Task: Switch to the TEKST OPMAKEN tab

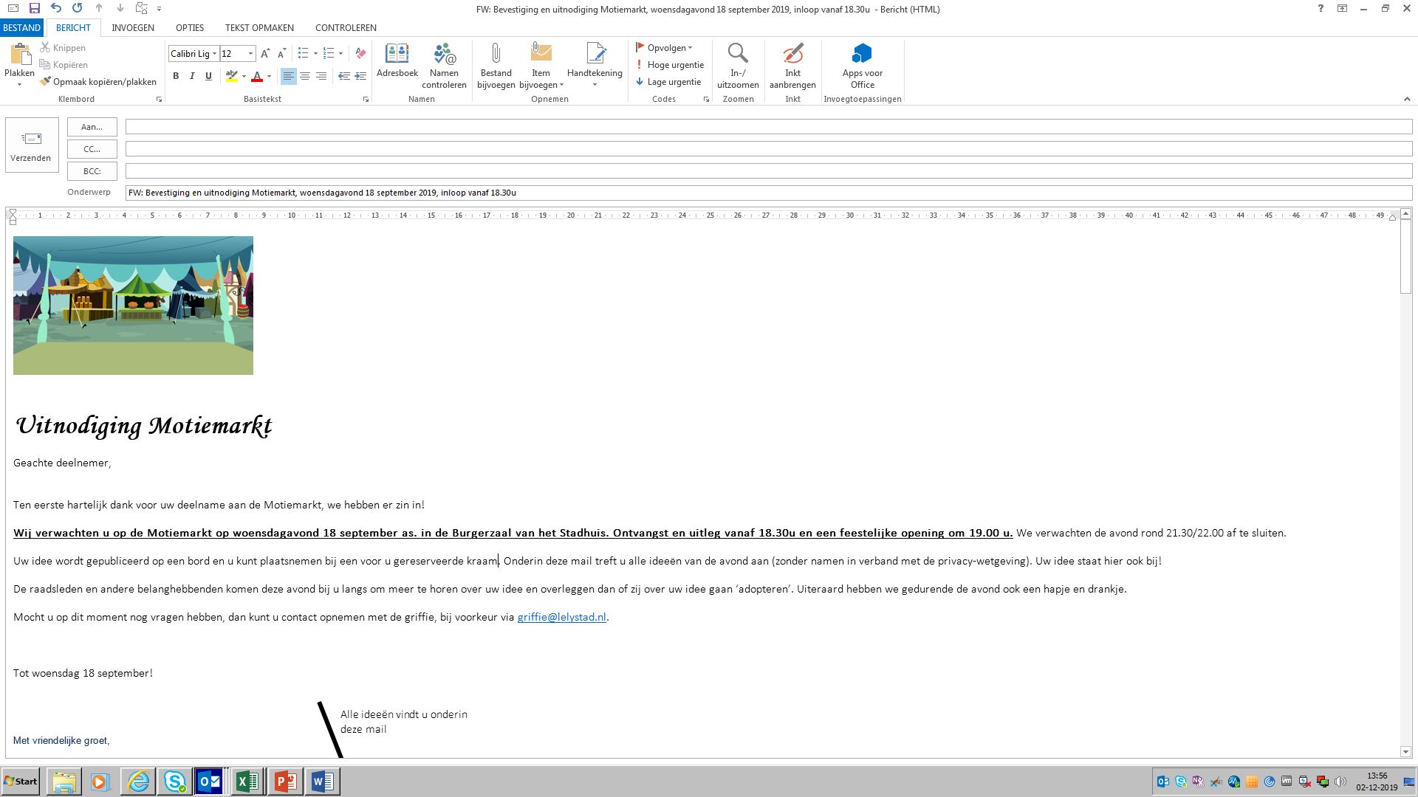Action: (259, 27)
